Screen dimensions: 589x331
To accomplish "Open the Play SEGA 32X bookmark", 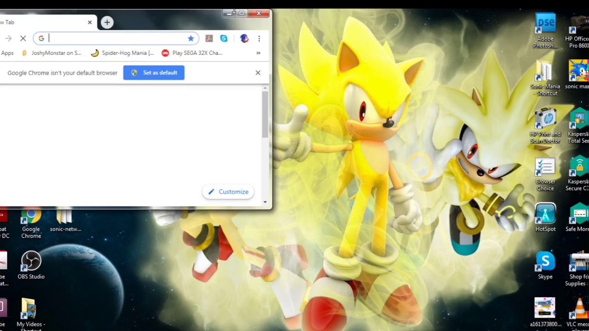I will click(192, 53).
